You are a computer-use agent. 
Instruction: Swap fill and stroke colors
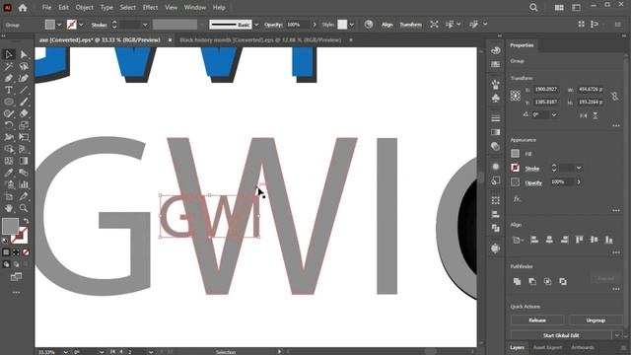[27, 221]
